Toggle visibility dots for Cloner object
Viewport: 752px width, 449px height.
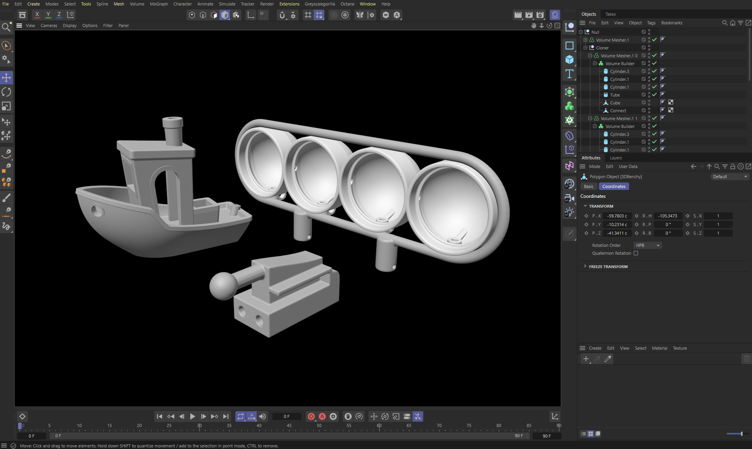click(x=649, y=47)
